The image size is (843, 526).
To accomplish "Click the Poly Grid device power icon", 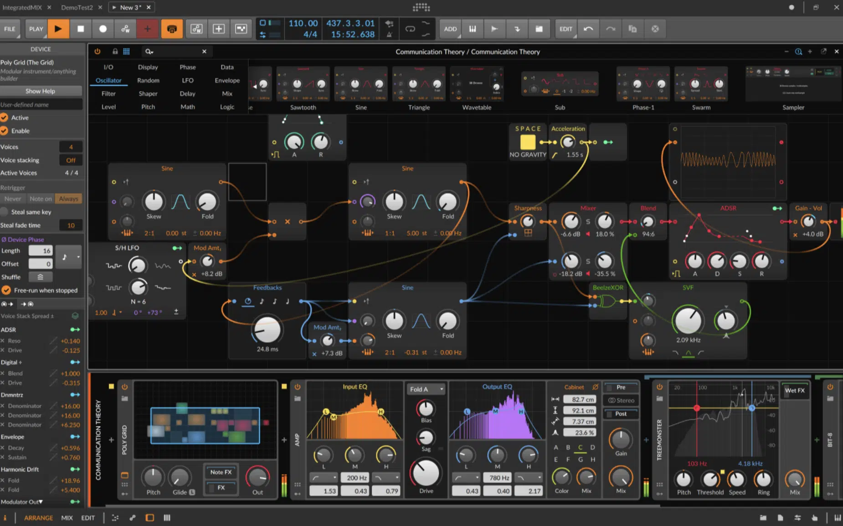I will (124, 387).
